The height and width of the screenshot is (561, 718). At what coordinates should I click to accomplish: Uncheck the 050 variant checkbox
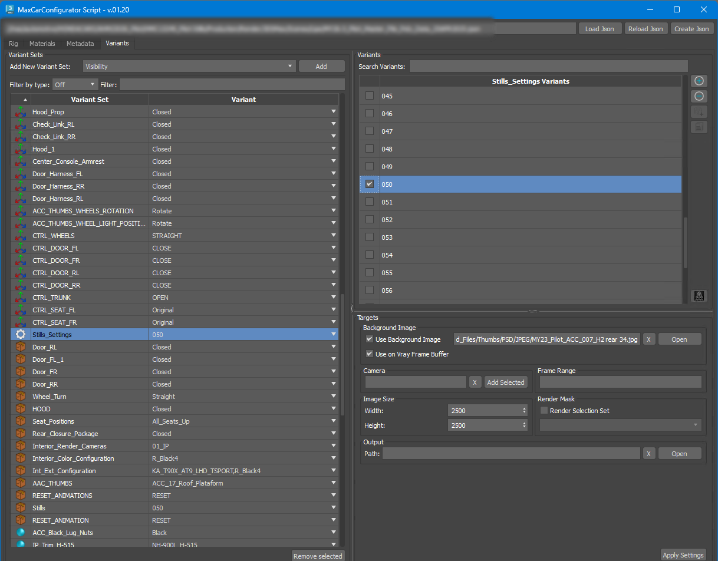click(x=370, y=184)
